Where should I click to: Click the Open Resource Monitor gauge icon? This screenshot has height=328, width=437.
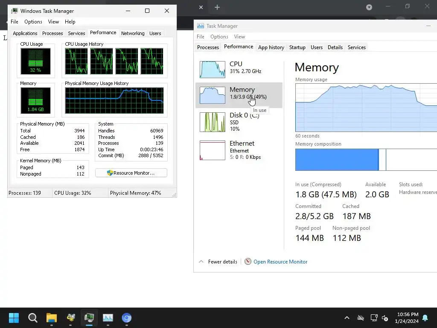pyautogui.click(x=248, y=262)
